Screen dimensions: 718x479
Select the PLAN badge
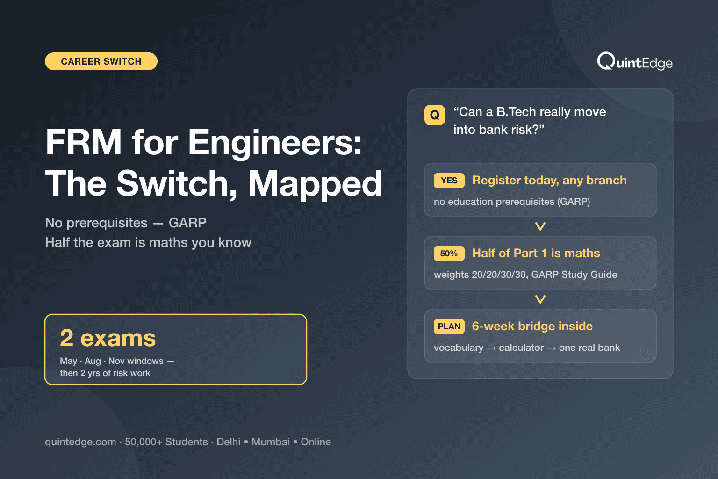pyautogui.click(x=449, y=327)
